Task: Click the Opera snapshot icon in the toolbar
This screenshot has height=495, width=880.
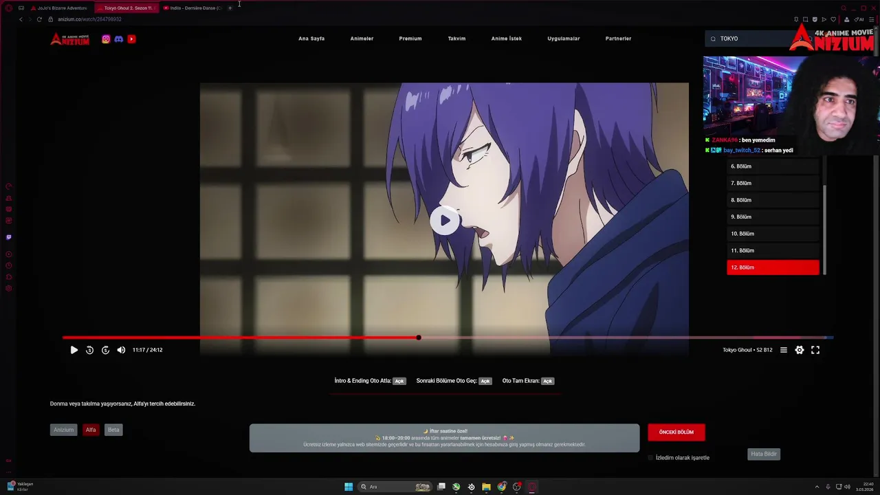Action: tap(805, 19)
